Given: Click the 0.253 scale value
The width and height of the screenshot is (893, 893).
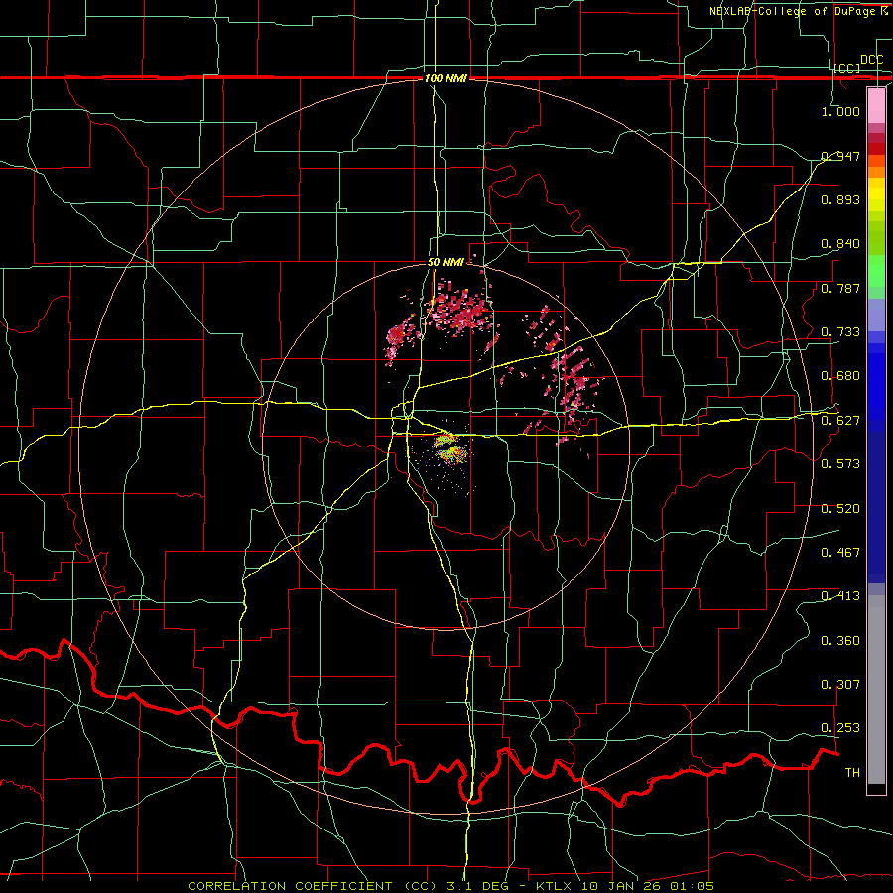Looking at the screenshot, I should [840, 728].
